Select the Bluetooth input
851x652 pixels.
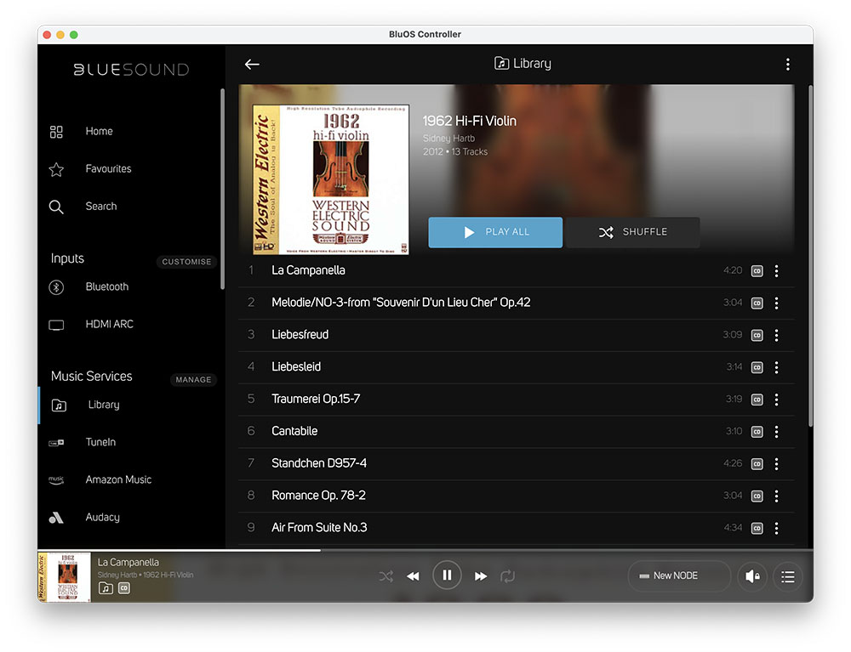(x=106, y=287)
